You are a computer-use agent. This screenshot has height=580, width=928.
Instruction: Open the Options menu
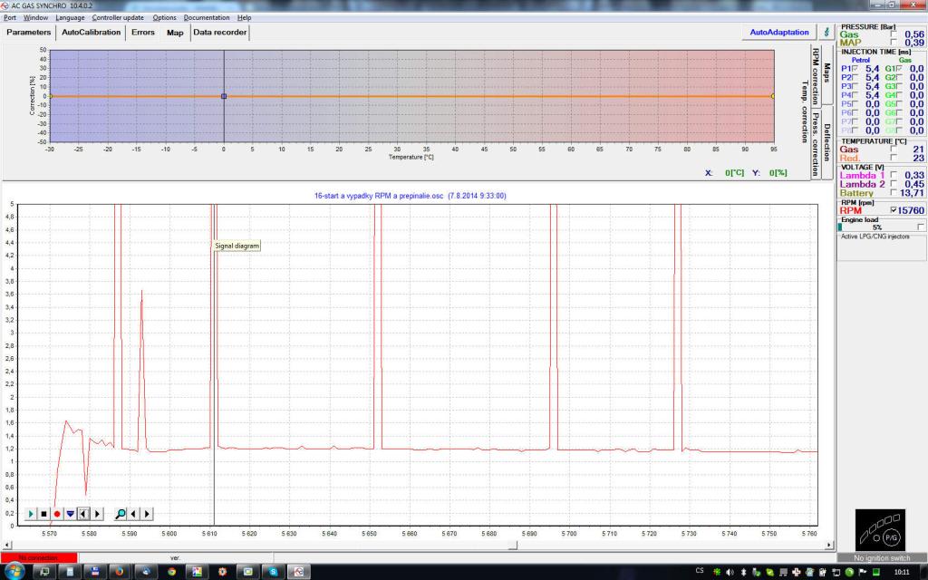point(164,17)
